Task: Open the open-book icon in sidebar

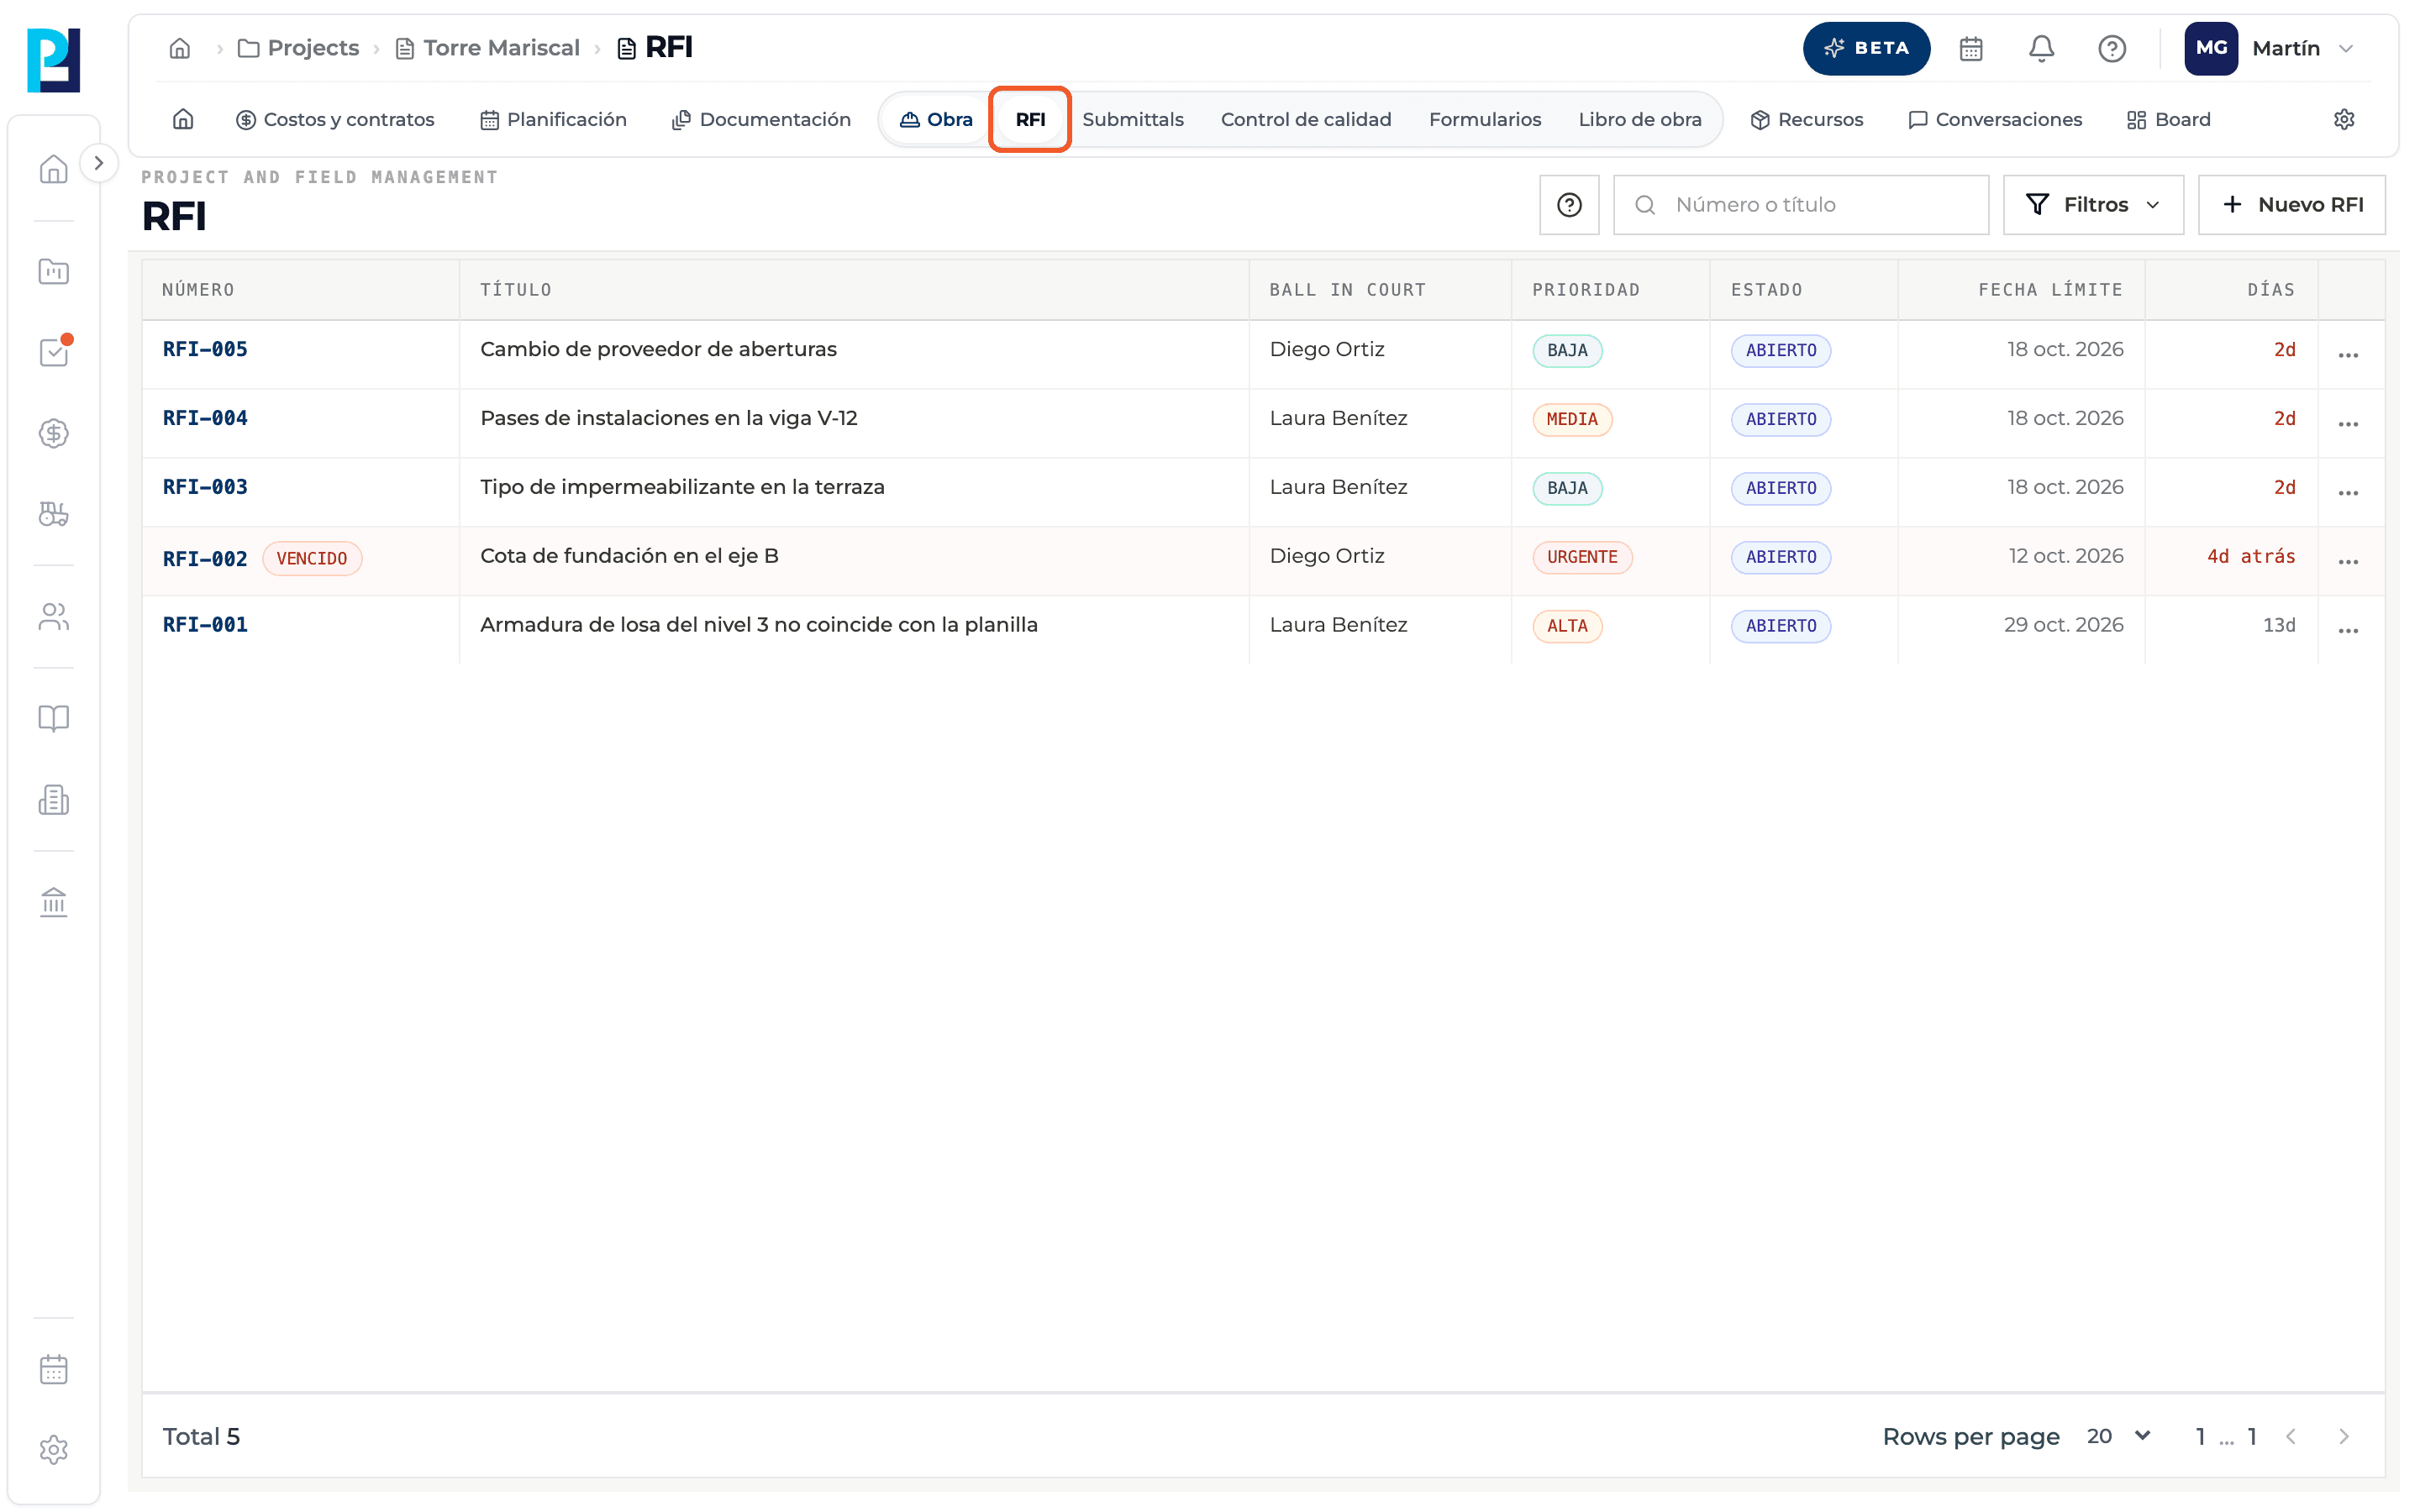Action: 53,718
